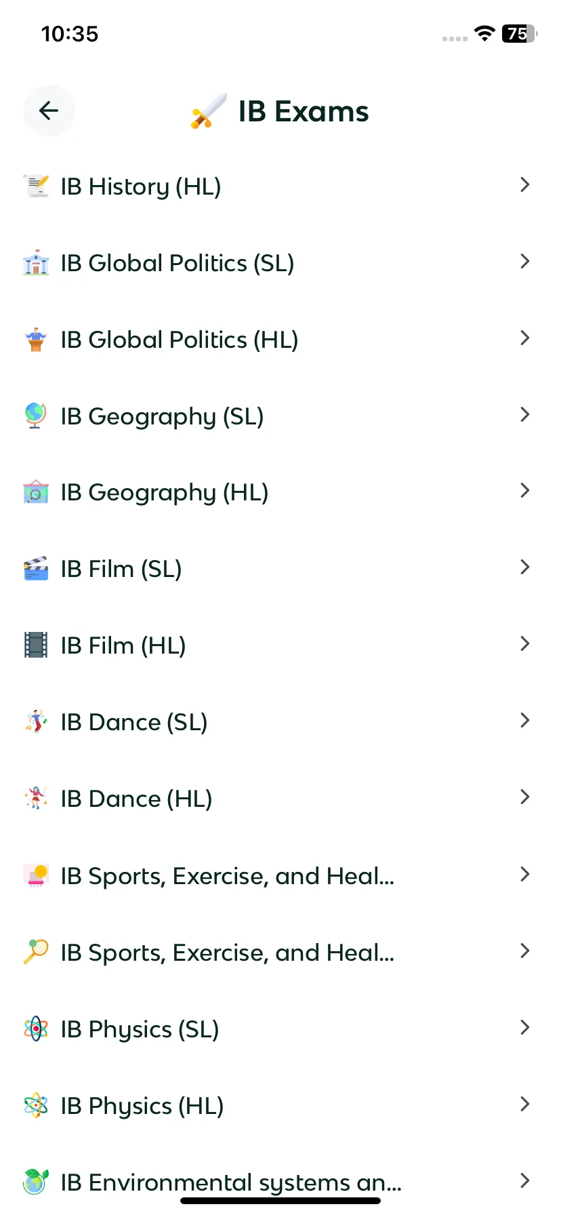Screen dimensions: 561x1215
Task: Click the dancer icon for IB Dance (SL)
Action: point(36,722)
